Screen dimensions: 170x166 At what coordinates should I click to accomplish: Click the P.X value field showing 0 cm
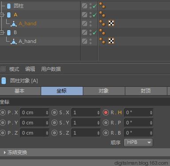pos(35,112)
